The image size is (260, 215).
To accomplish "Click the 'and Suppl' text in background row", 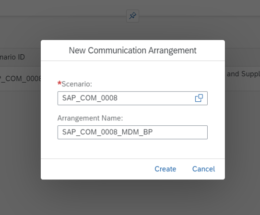I will [x=243, y=74].
